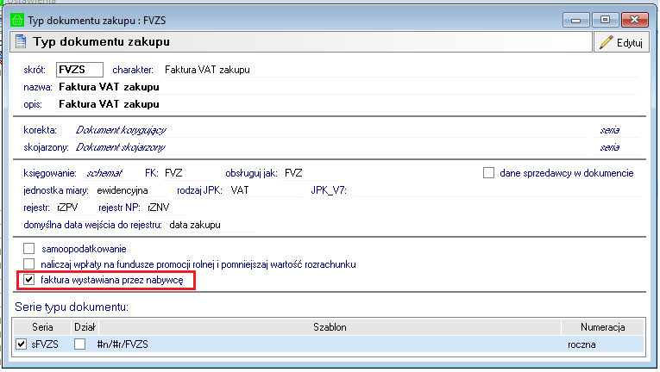Tick dane sprzedawcy w dokumencie checkbox
Viewport: 660px width, 372px height.
pos(489,173)
